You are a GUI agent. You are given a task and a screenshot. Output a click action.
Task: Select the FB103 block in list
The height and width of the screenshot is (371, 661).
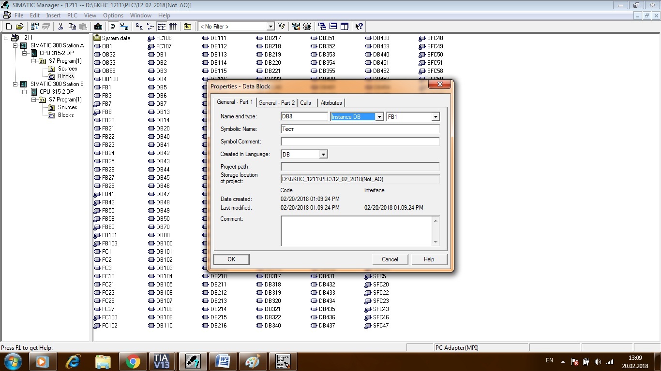[x=109, y=243]
